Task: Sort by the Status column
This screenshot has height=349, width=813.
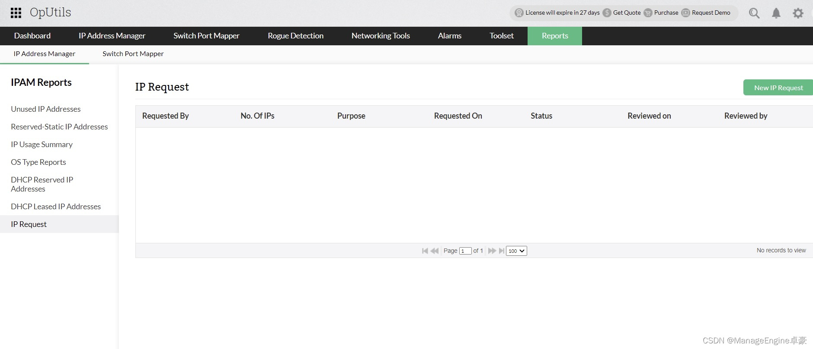Action: (x=541, y=116)
